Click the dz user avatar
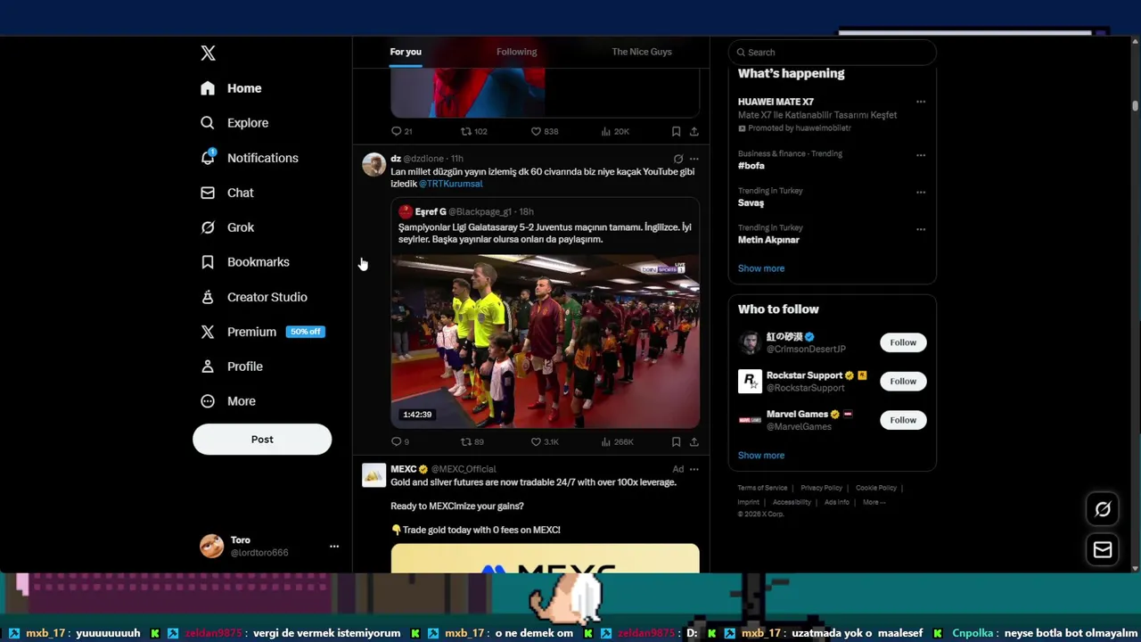This screenshot has height=642, width=1141. point(373,164)
